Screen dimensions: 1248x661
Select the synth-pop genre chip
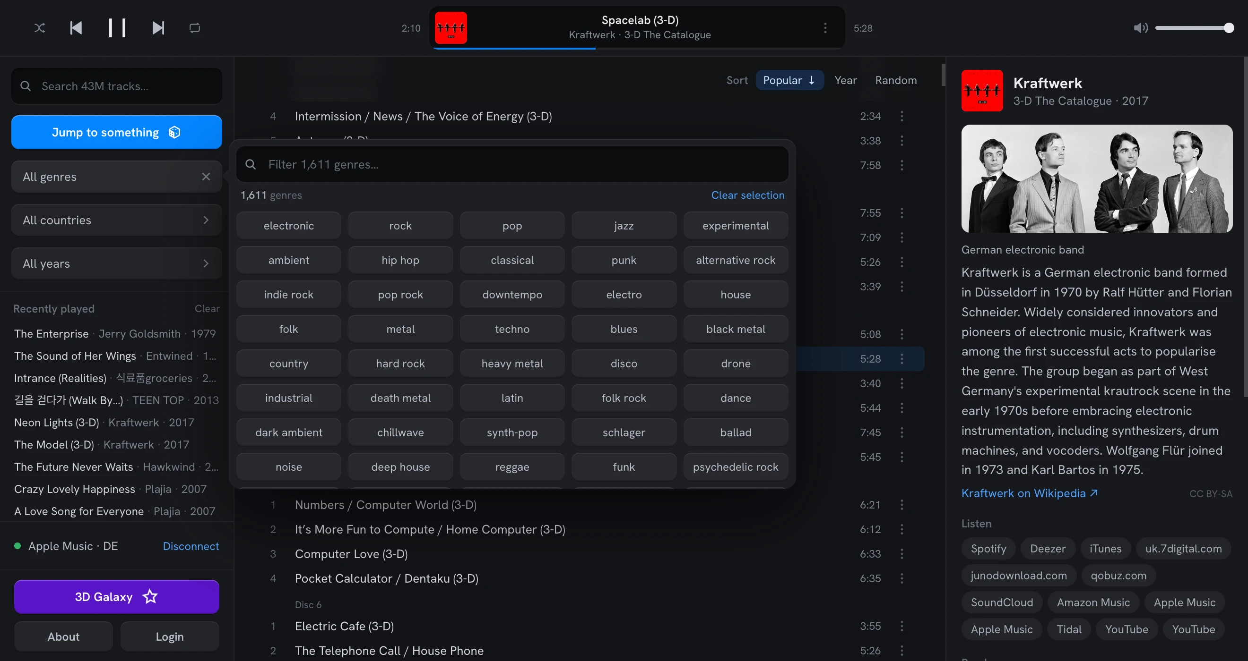(x=512, y=432)
